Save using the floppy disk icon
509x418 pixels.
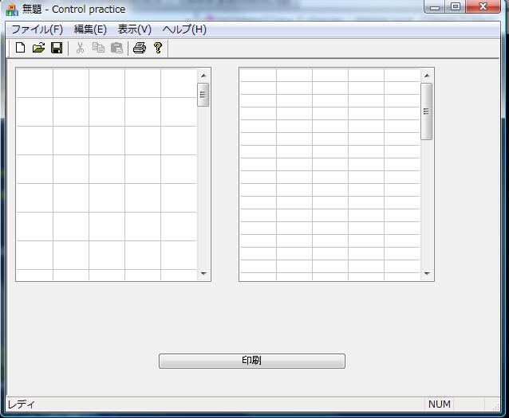click(57, 48)
